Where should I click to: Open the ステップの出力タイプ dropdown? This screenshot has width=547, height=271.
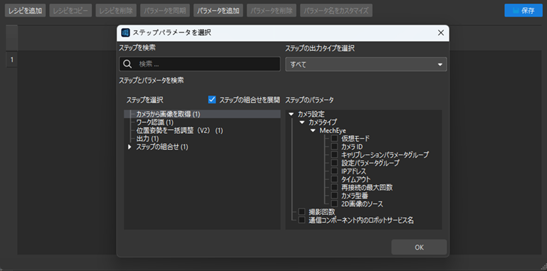coord(366,64)
